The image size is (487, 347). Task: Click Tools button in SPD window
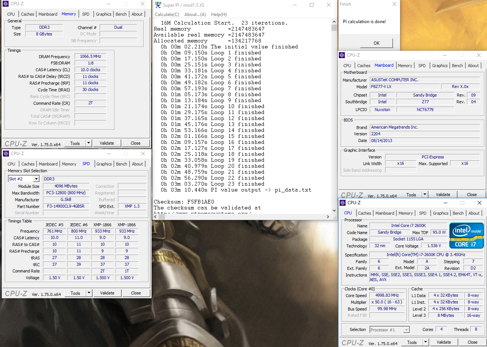point(75,293)
